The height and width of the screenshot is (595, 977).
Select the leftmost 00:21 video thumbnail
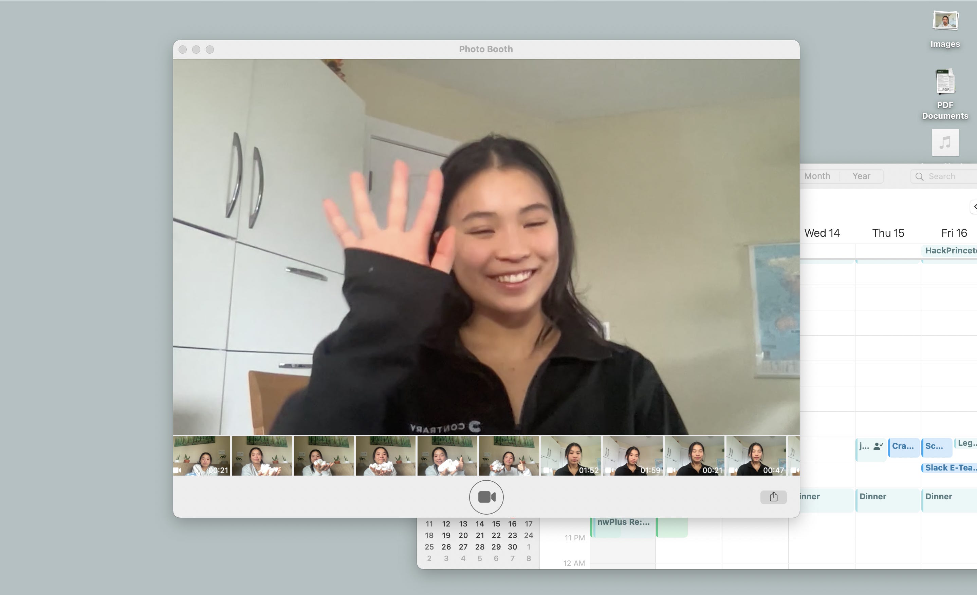(201, 456)
